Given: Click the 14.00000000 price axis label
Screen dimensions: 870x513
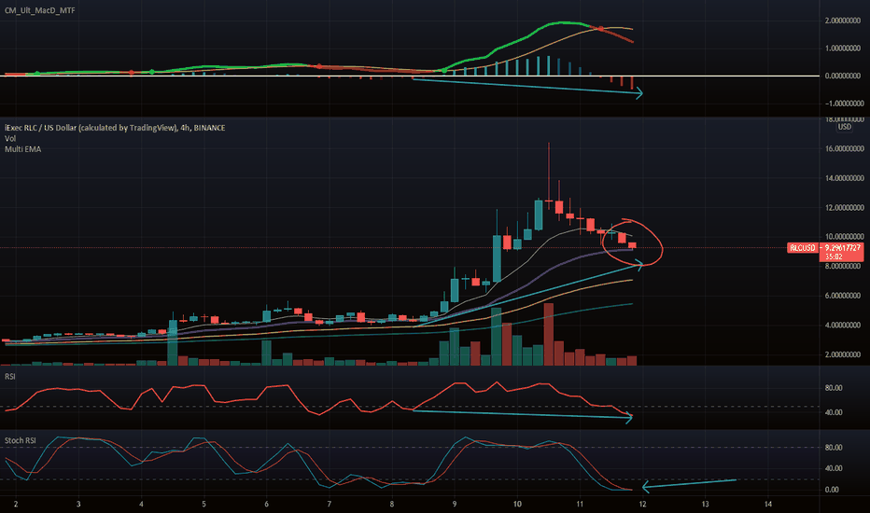Looking at the screenshot, I should pyautogui.click(x=845, y=178).
